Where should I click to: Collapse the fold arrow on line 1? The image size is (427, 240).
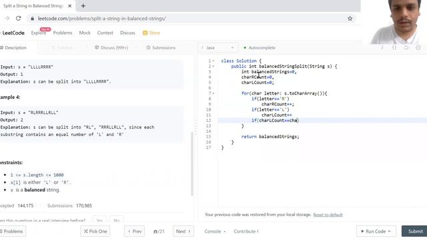[x=213, y=61]
